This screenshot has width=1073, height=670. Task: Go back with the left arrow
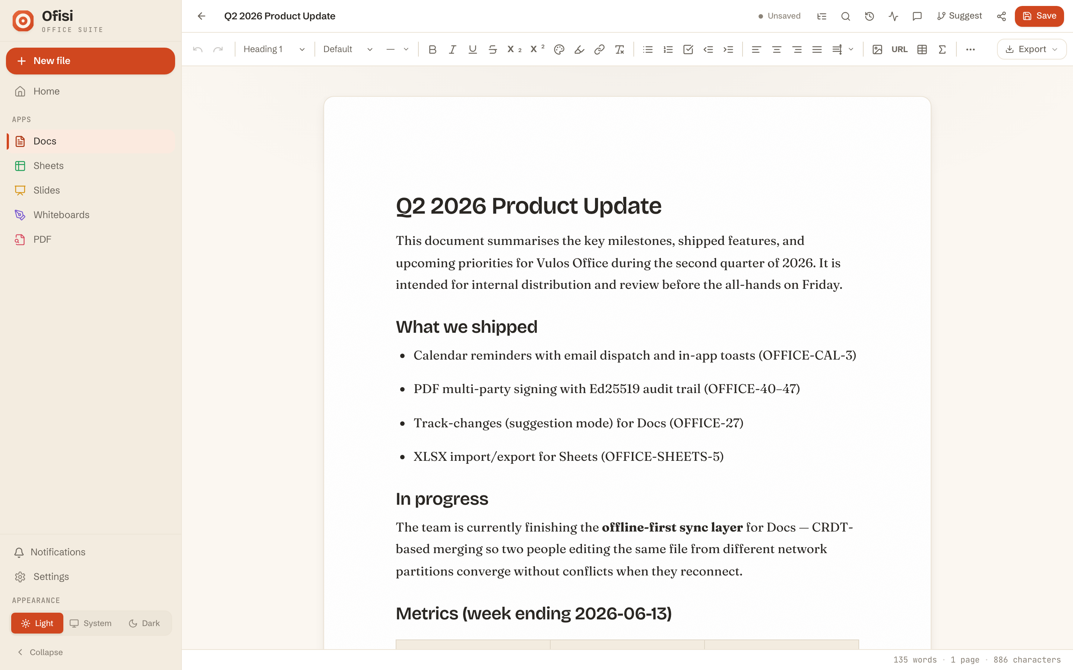coord(201,16)
